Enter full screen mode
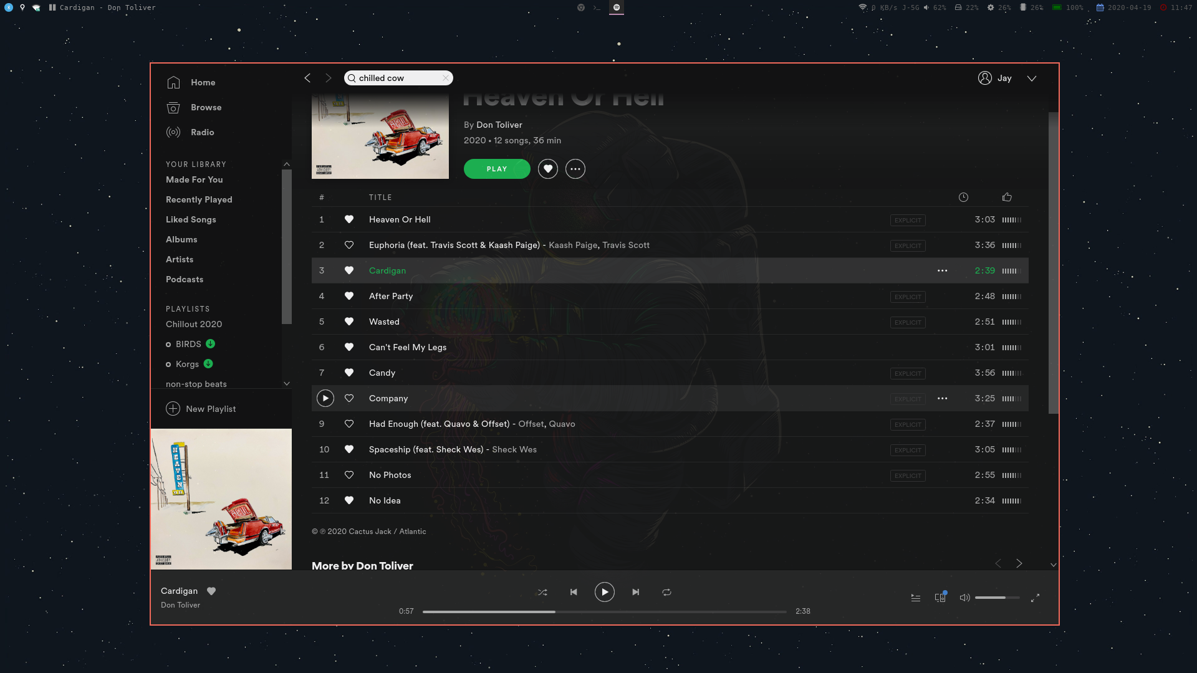1197x673 pixels. (1035, 598)
